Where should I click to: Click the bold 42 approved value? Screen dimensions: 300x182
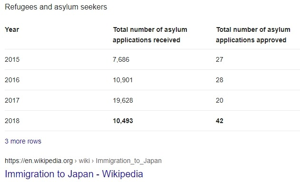(x=220, y=121)
